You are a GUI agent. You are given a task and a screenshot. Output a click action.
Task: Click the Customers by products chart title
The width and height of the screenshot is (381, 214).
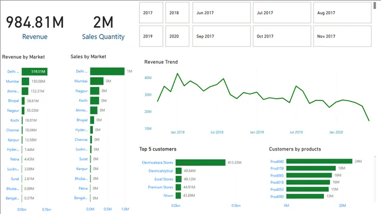[x=295, y=149]
